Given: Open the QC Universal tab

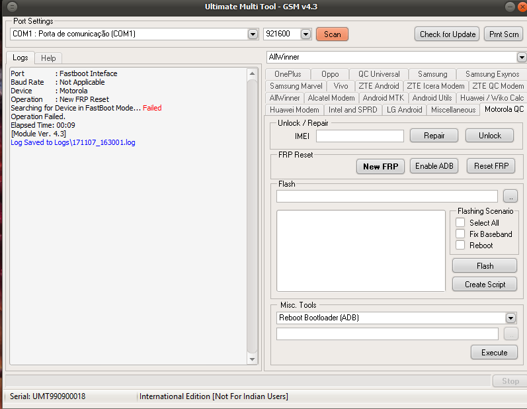Looking at the screenshot, I should [x=379, y=74].
